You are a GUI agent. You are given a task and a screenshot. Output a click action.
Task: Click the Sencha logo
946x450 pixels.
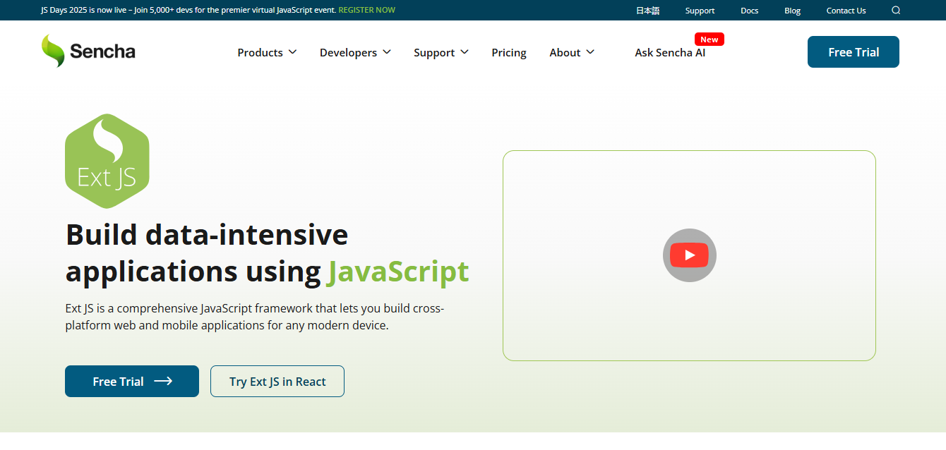point(88,51)
